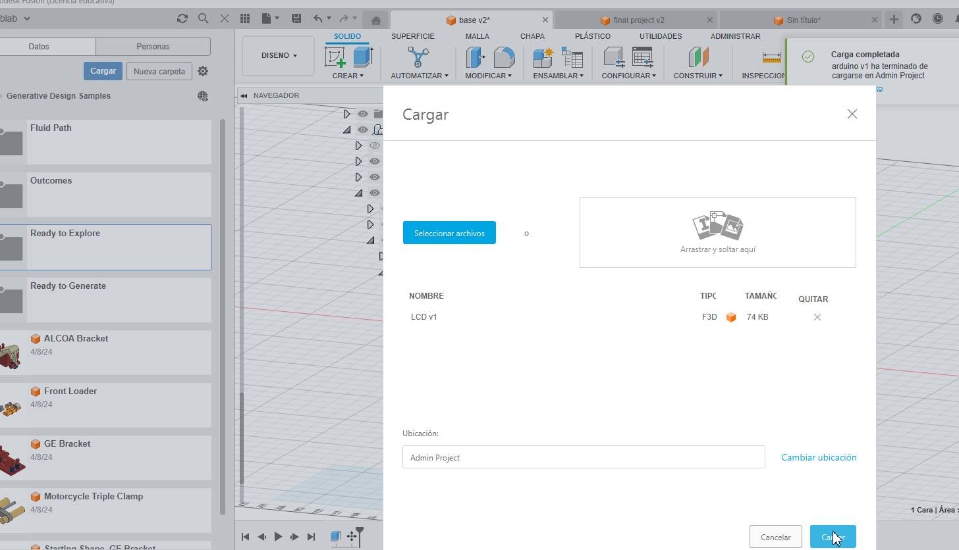Click the assemble joint table icon

click(572, 57)
